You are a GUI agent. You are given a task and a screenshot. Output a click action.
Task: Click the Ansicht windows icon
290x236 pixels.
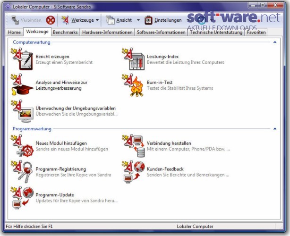[110, 20]
